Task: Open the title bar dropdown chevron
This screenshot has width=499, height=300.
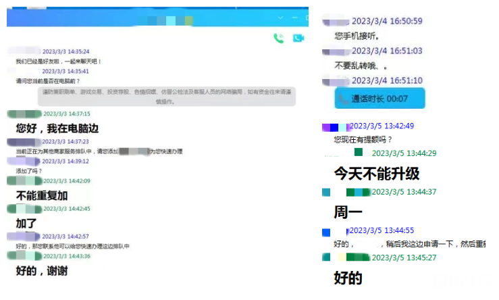Action: [x=280, y=18]
